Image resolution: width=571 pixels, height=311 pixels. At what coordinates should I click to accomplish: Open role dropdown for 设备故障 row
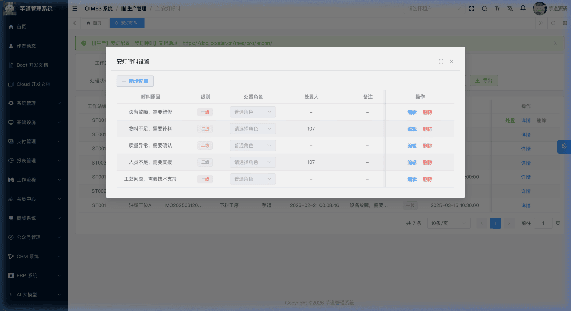click(253, 112)
